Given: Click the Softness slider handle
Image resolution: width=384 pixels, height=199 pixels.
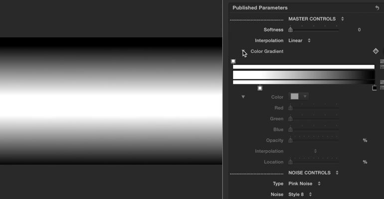Looking at the screenshot, I should 290,30.
